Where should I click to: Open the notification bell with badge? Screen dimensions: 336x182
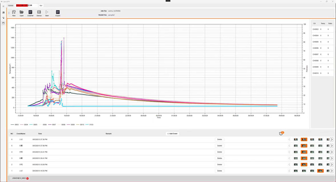[x=281, y=133]
